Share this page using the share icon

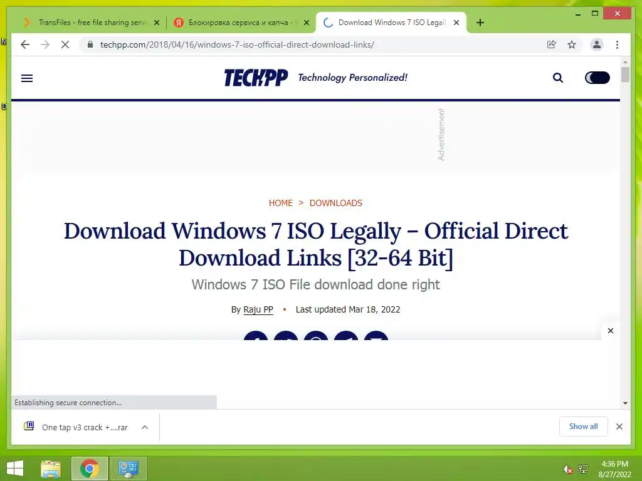tap(552, 44)
